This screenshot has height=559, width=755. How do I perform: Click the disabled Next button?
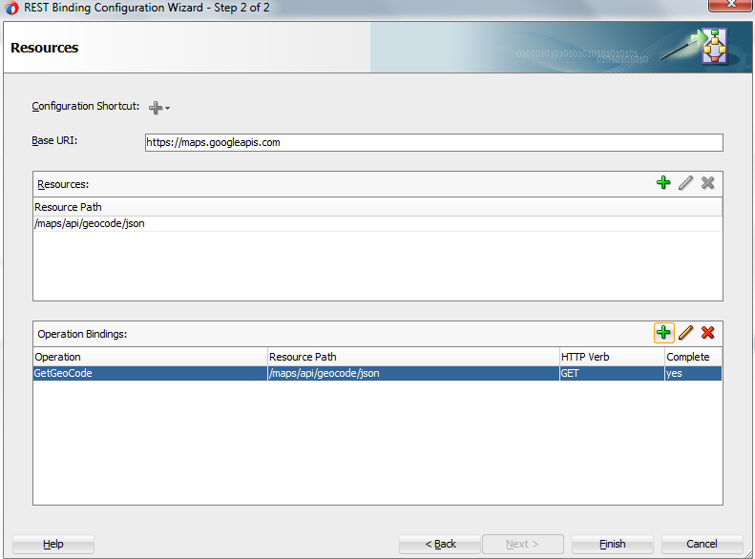tap(523, 544)
